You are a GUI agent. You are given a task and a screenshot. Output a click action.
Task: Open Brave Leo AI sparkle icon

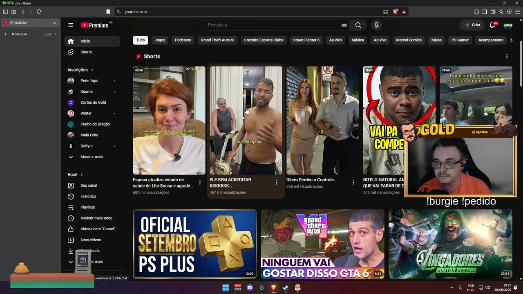tap(501, 12)
